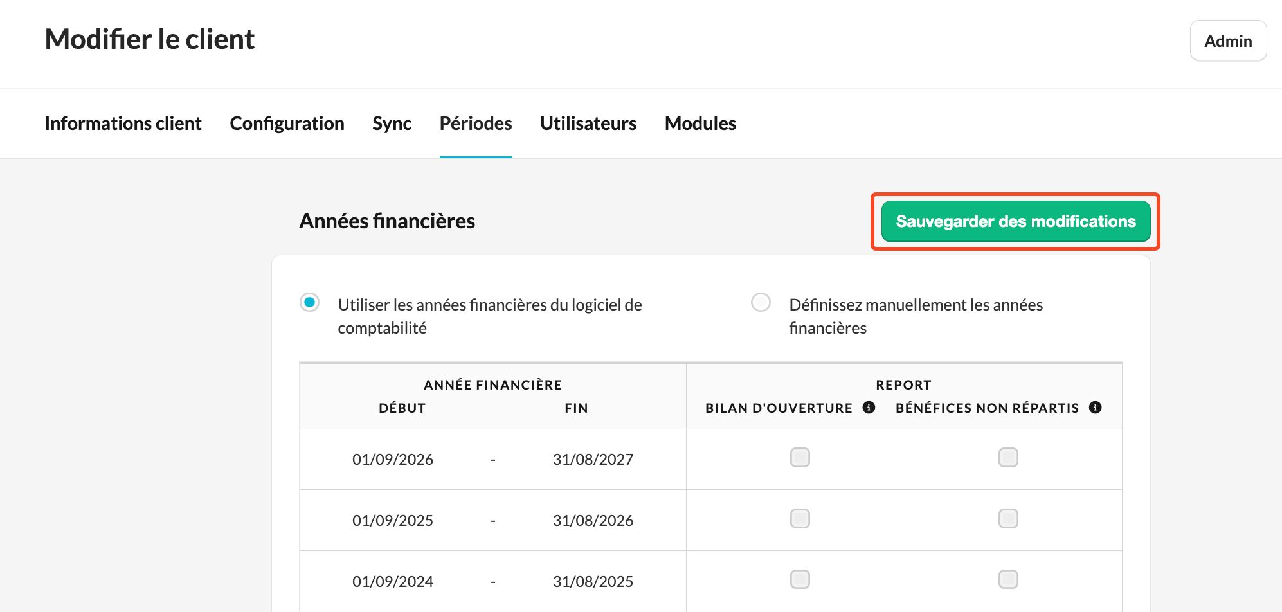Screen dimensions: 1282x612
Task: Check Bilan d'ouverture for 01/09/2026 year
Action: pos(800,458)
